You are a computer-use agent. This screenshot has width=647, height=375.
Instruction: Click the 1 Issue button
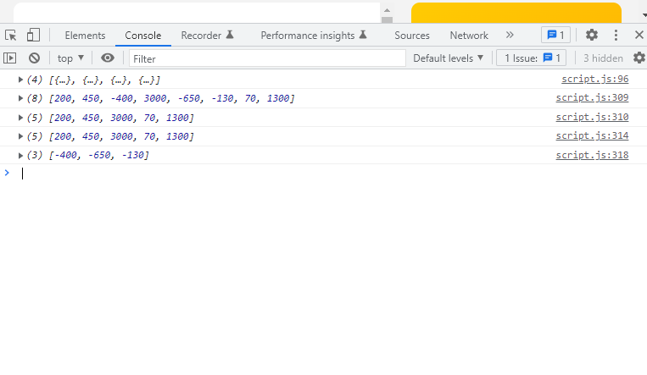(x=531, y=58)
